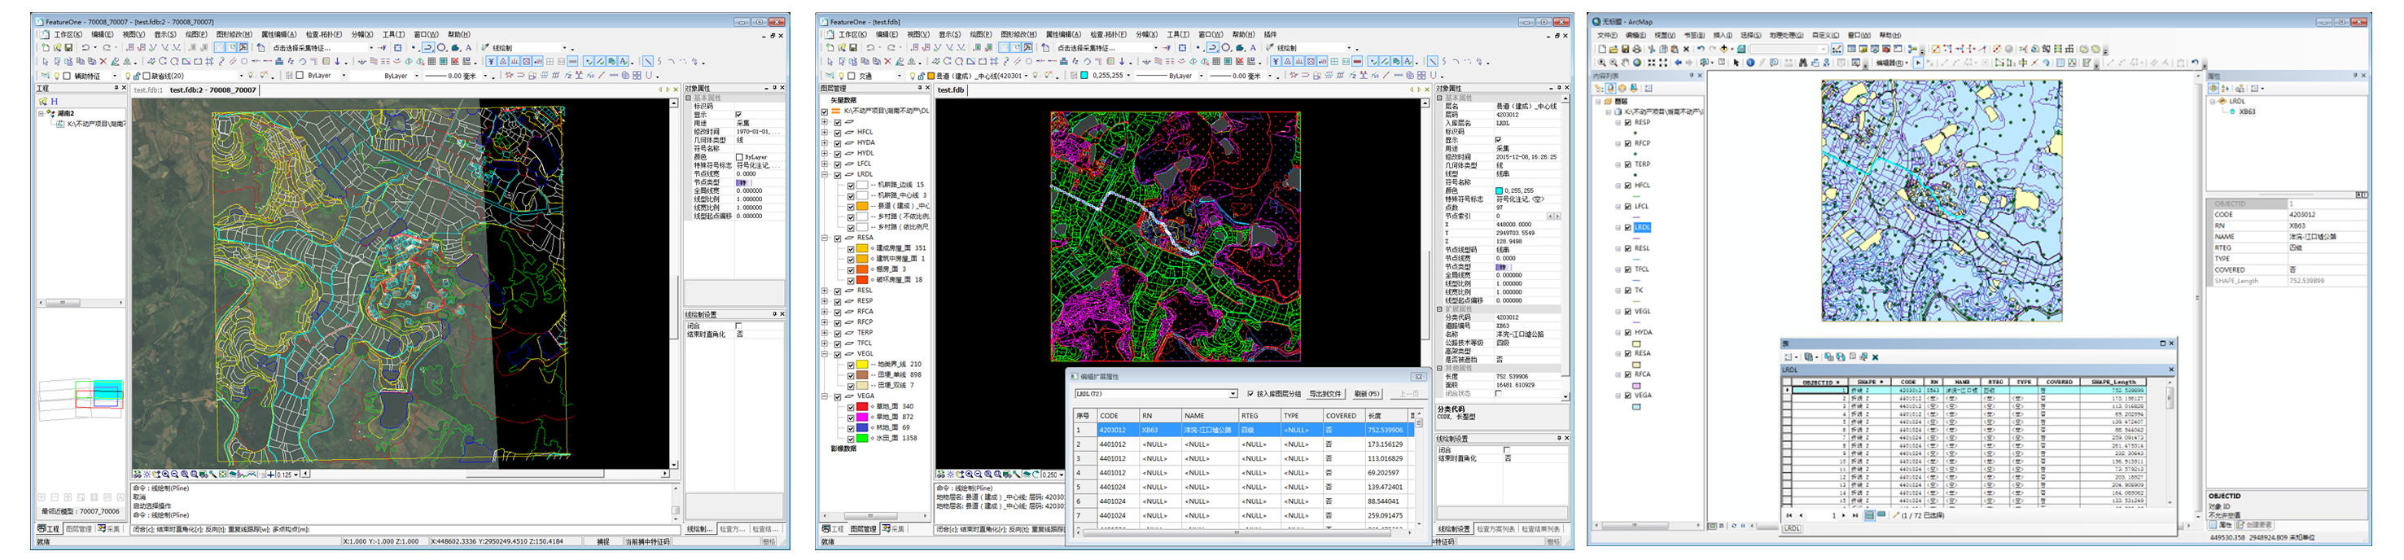Click CODE column header in ArcMap table

1908,383
